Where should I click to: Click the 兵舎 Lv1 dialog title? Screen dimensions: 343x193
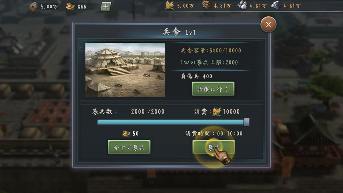(179, 32)
